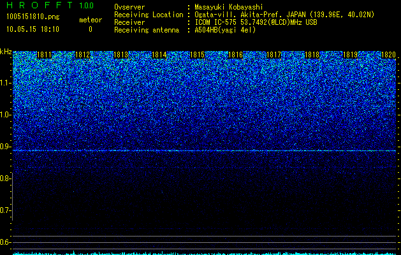Click the file name 1005151810.png
Image resolution: width=401 pixels, height=255 pixels.
tap(33, 17)
